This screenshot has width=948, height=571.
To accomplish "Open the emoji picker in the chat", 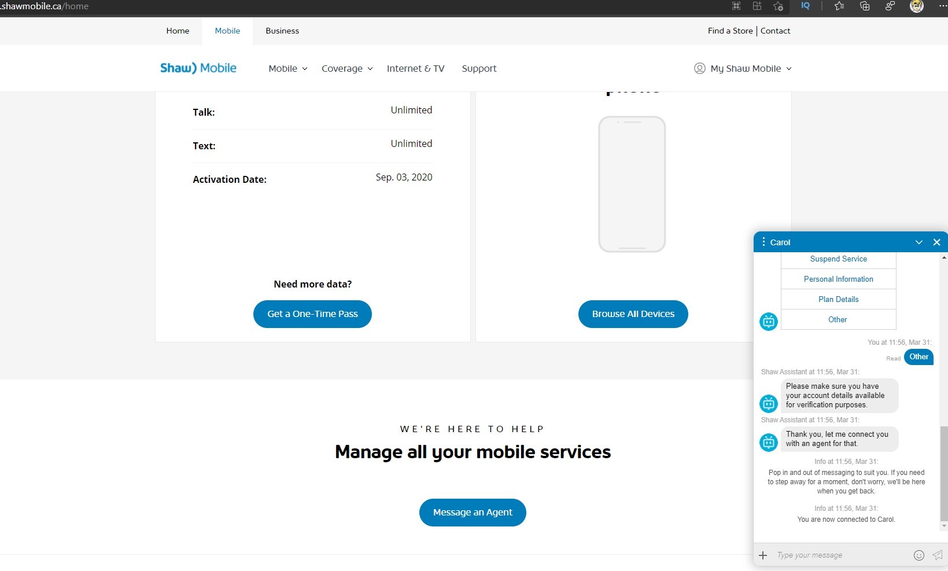I will point(918,555).
